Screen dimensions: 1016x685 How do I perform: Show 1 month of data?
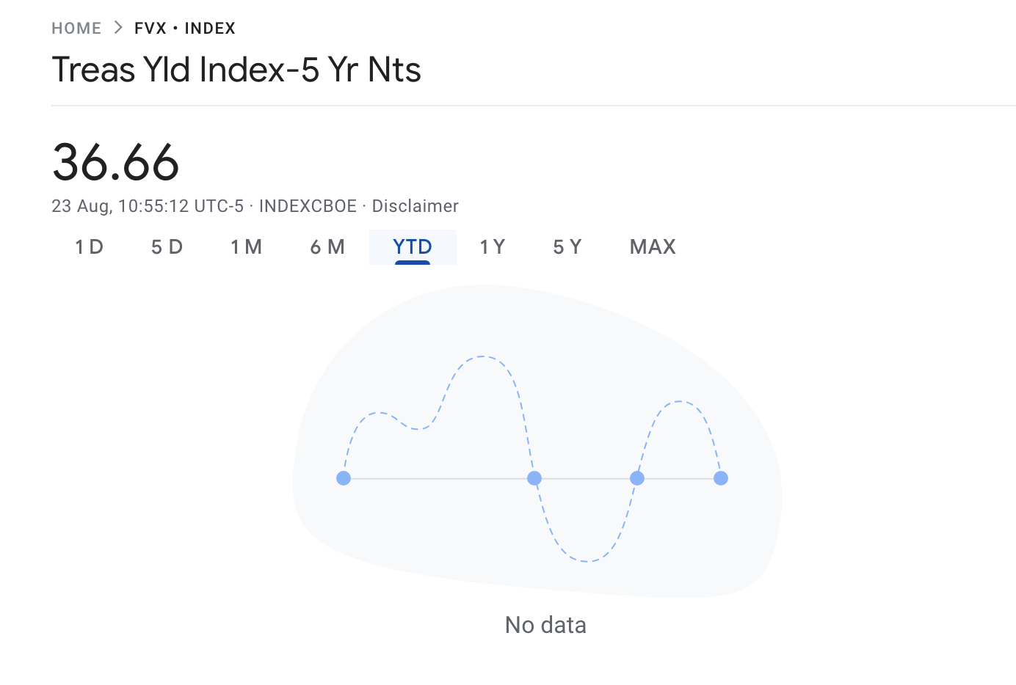tap(247, 247)
